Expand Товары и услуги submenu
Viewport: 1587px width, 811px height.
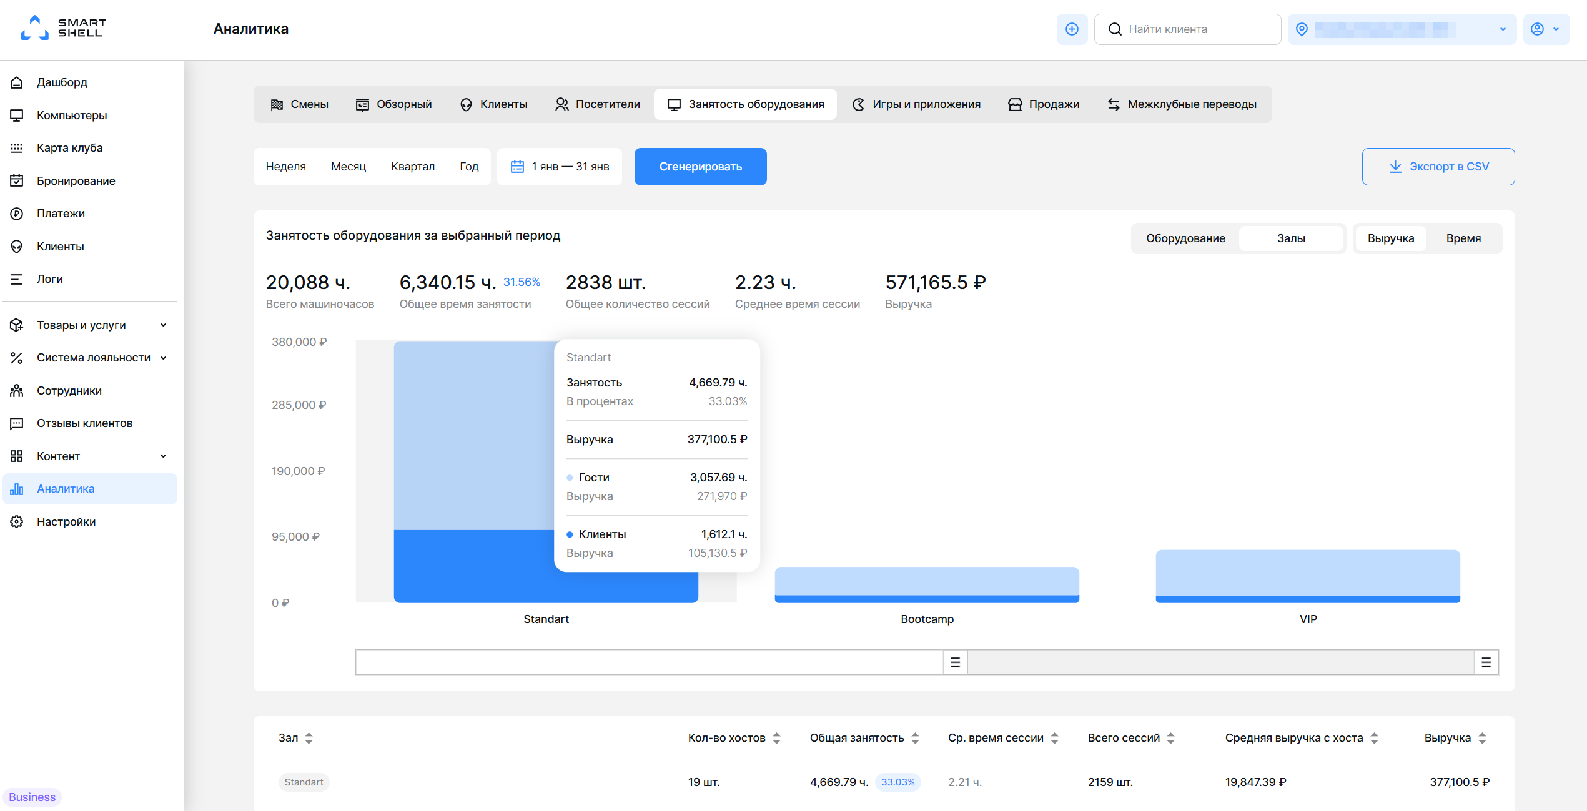[x=89, y=325]
